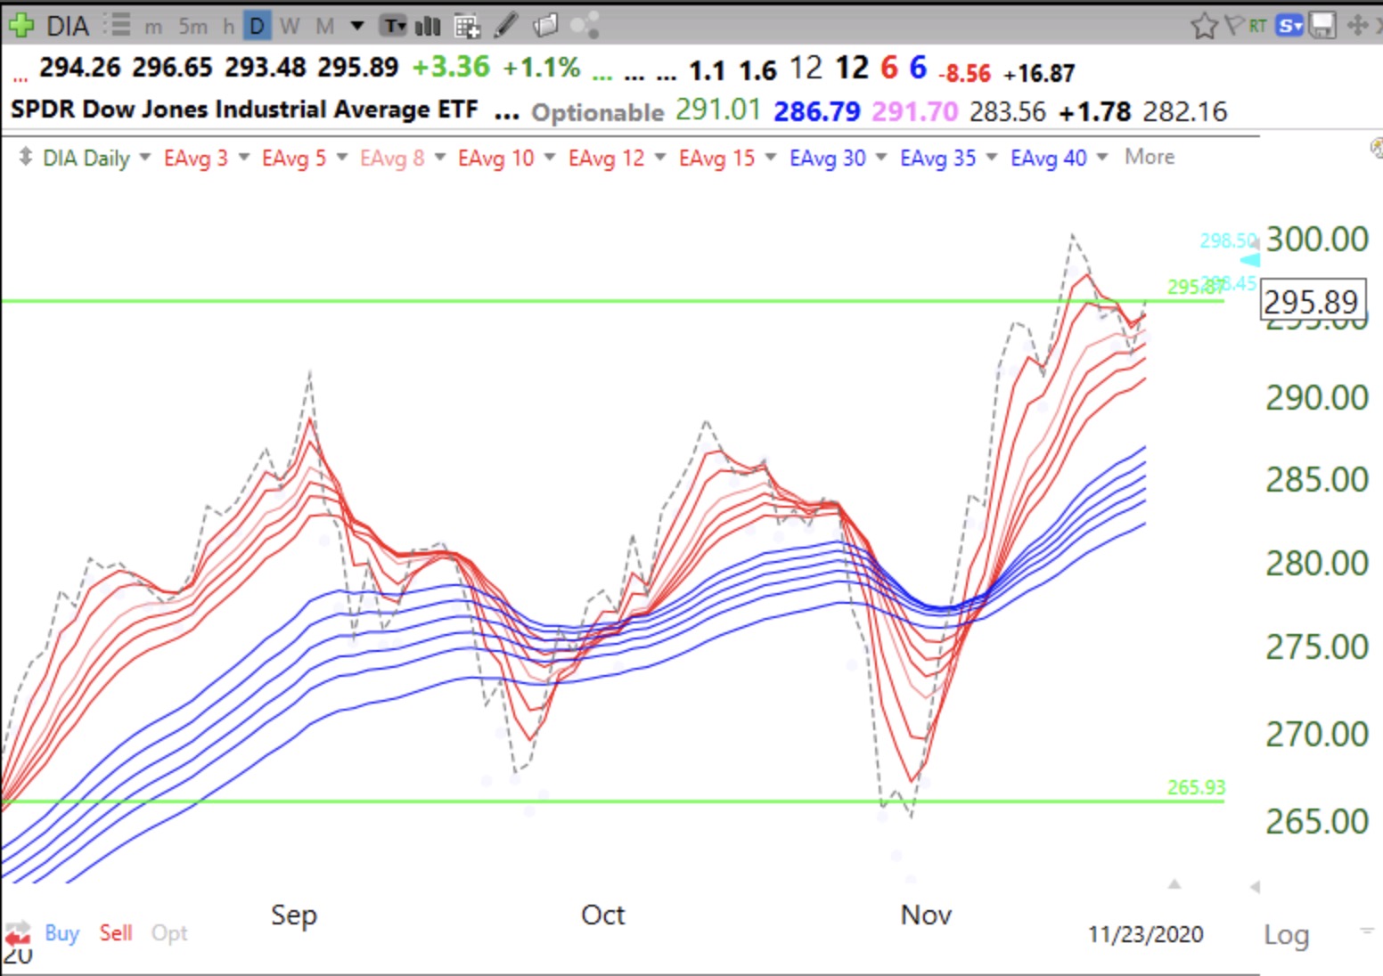Open the timeframe dropdown arrow after M
The width and height of the screenshot is (1383, 976).
point(357,25)
